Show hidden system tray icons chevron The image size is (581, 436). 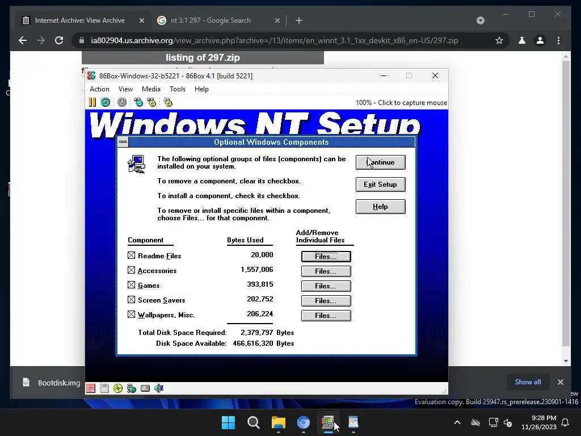coord(457,422)
